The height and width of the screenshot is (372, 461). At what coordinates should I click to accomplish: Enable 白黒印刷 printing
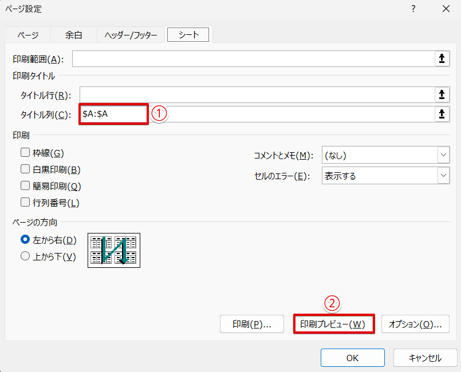coord(24,168)
